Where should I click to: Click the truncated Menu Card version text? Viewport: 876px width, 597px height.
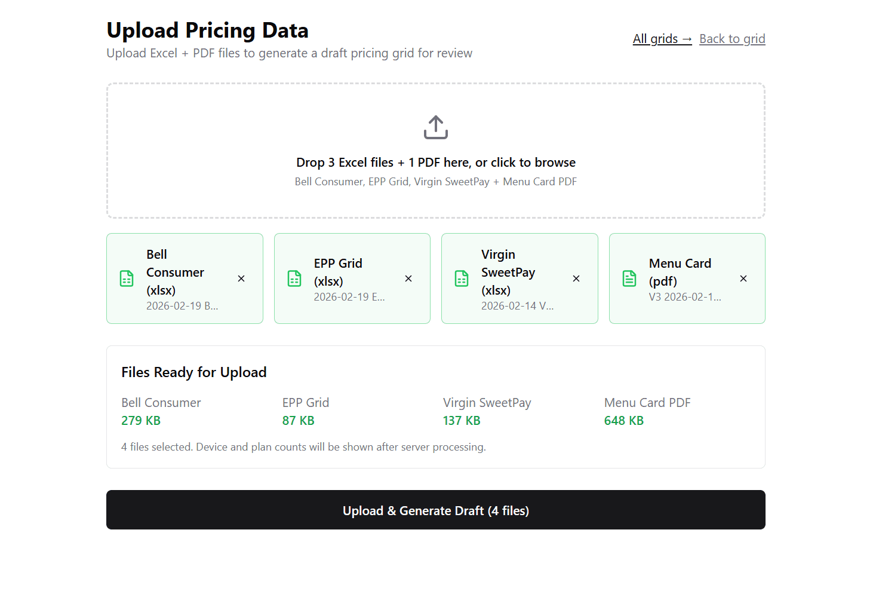pyautogui.click(x=685, y=296)
